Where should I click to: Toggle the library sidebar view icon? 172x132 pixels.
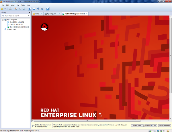point(30,9)
